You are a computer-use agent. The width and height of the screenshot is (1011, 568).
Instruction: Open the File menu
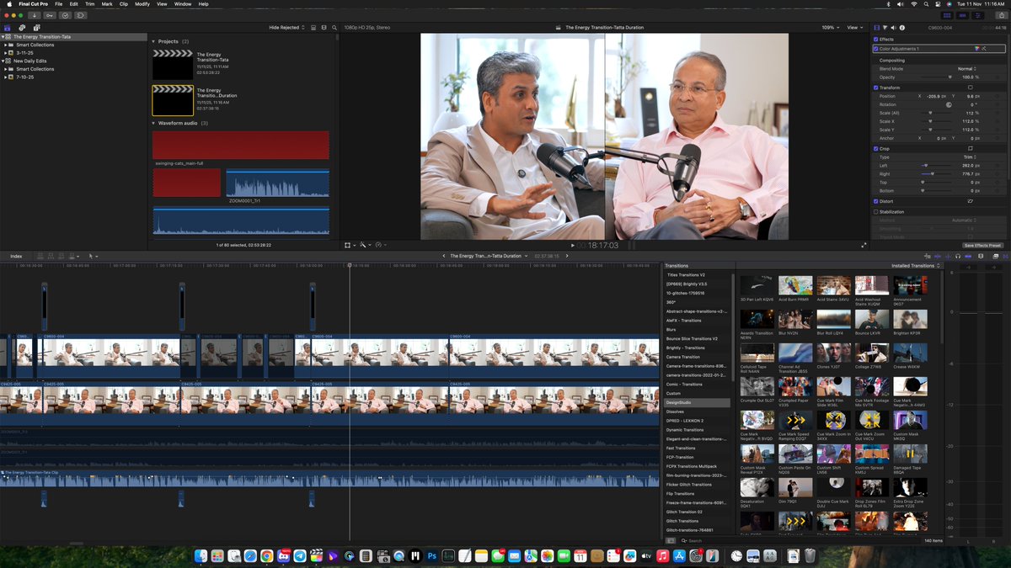(x=59, y=4)
